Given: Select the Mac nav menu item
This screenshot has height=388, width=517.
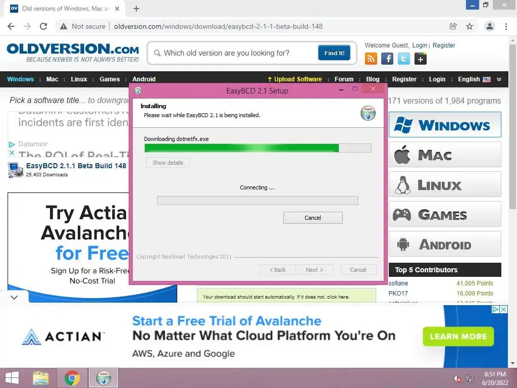Looking at the screenshot, I should point(52,79).
